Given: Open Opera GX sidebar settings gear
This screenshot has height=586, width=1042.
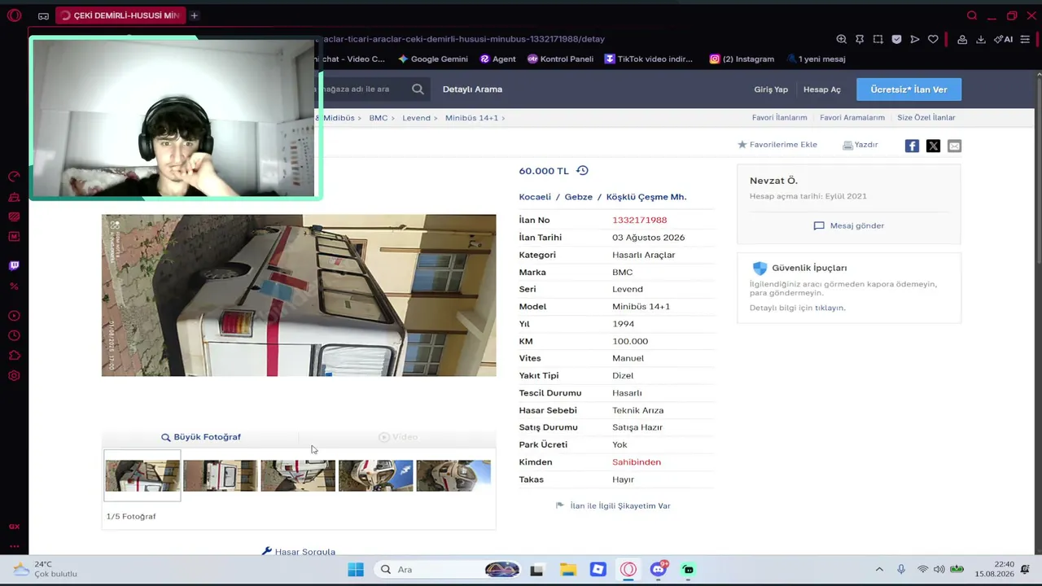Looking at the screenshot, I should [14, 376].
